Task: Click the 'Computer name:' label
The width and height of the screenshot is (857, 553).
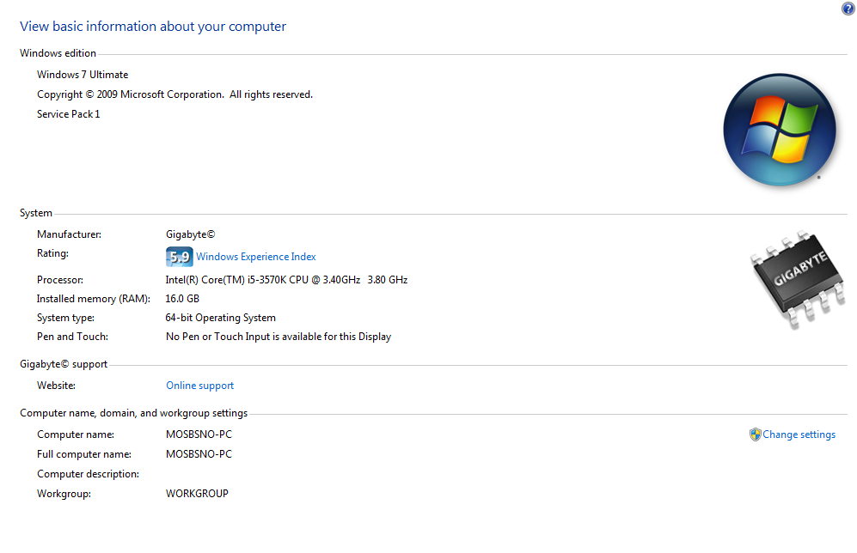Action: pos(76,434)
